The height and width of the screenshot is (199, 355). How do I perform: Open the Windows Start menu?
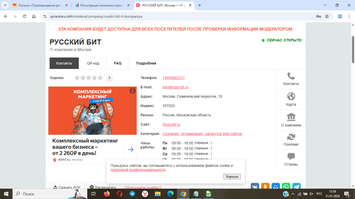(6, 194)
